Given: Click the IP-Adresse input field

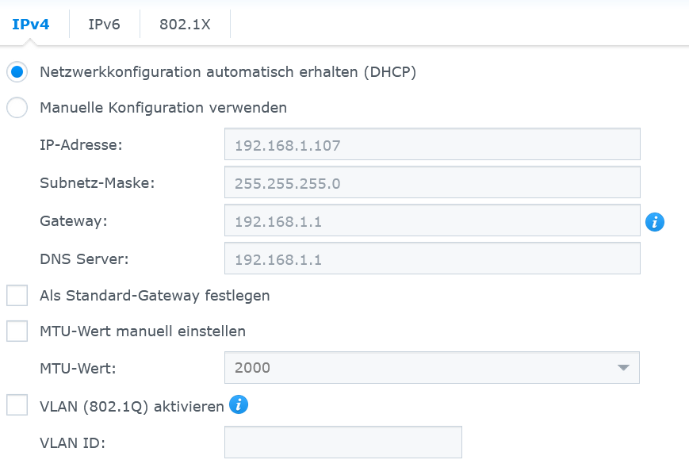Looking at the screenshot, I should [432, 145].
